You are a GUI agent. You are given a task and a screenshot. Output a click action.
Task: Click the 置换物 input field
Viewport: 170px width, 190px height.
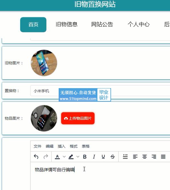point(100,91)
